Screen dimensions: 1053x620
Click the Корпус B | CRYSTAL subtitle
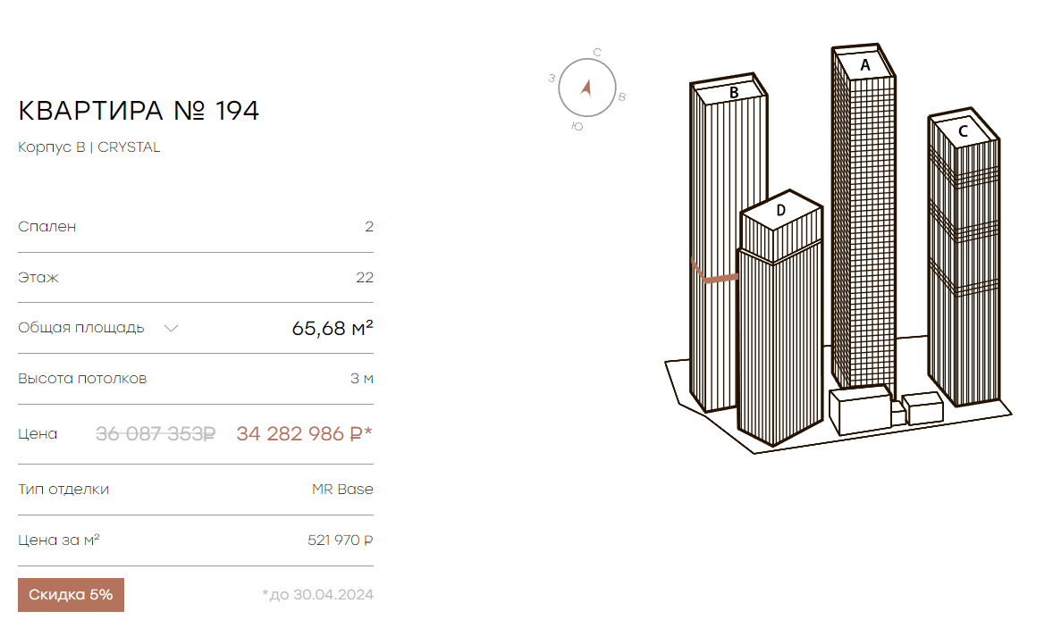coord(88,147)
